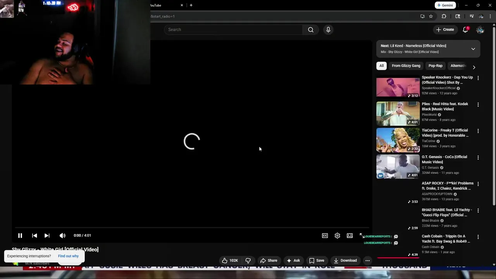Open the PliesWorld channel name
This screenshot has height=279, width=496.
tap(429, 115)
